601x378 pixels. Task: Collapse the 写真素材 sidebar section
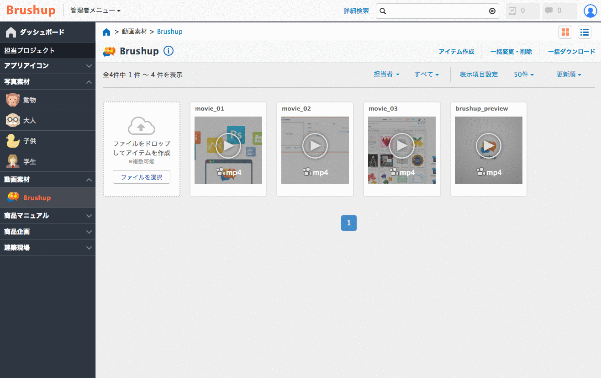tap(47, 82)
